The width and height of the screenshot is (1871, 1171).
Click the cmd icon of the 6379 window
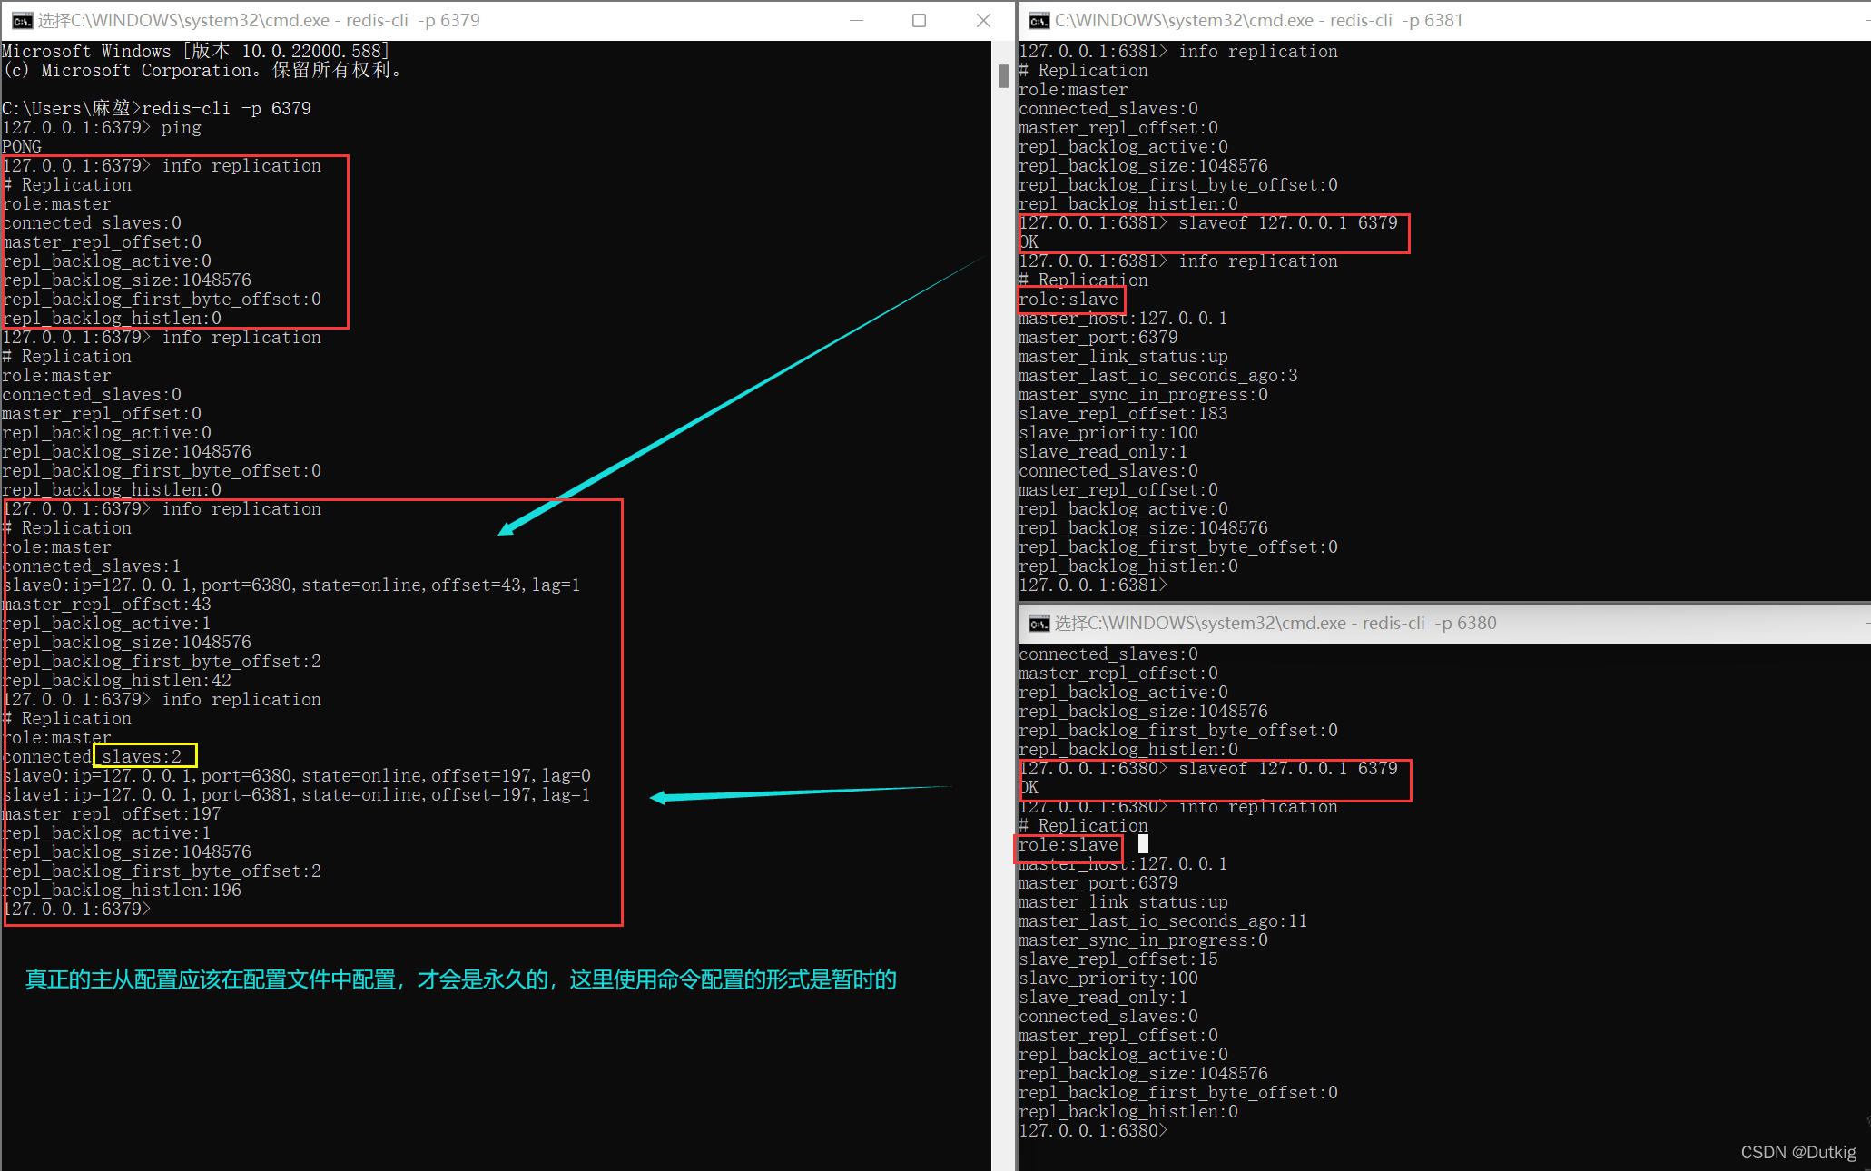(22, 21)
